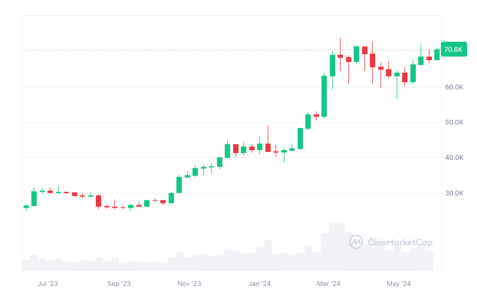
Task: Click the tallest green candle spanning 52K to 63K
Action: pyautogui.click(x=324, y=96)
